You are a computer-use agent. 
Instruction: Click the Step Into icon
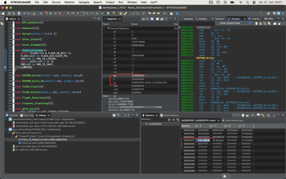click(x=68, y=13)
